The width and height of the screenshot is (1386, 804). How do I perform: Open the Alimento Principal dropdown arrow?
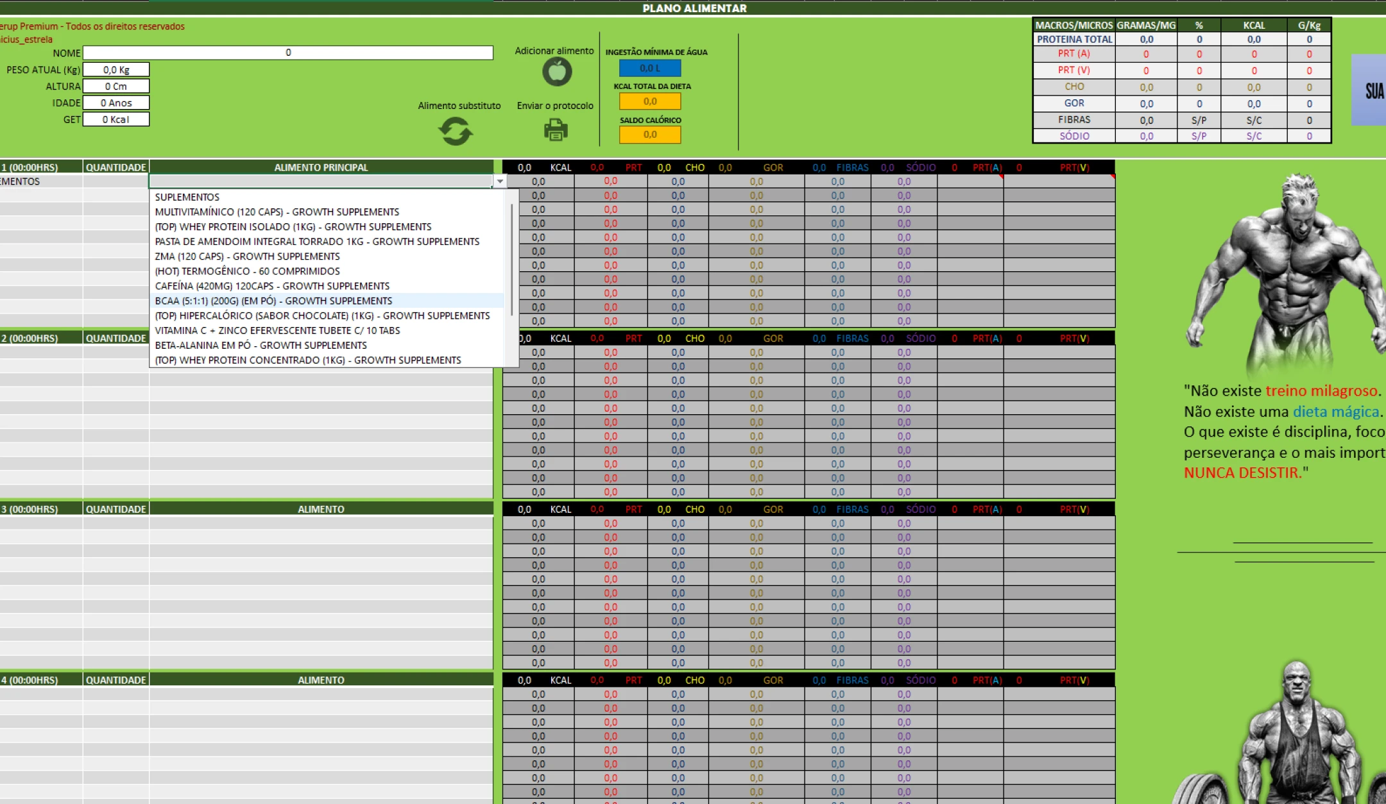[500, 182]
